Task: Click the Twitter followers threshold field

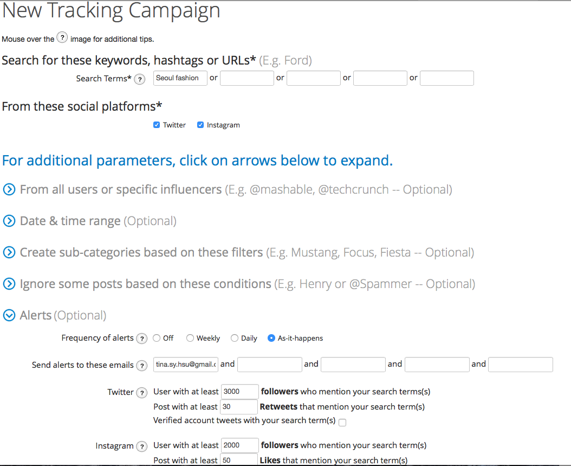Action: 239,392
